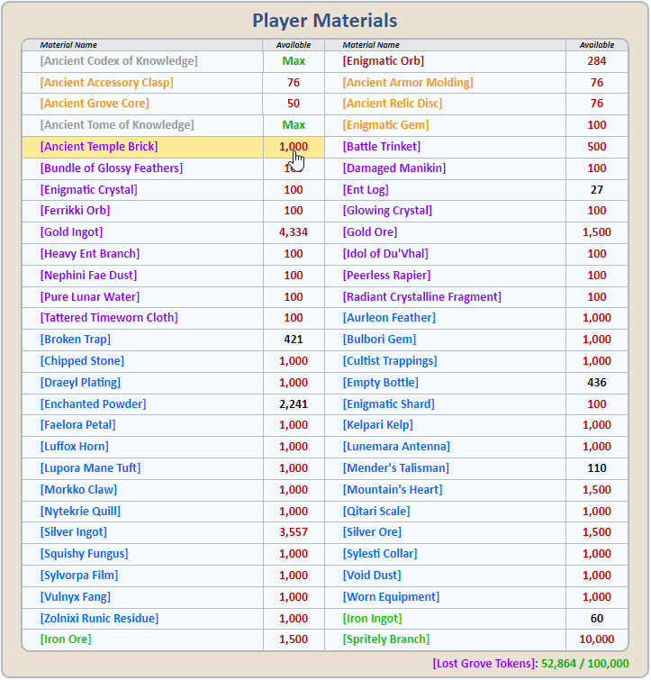Open [Enigmatic Gem] material entry
This screenshot has height=680, width=651.
[385, 125]
